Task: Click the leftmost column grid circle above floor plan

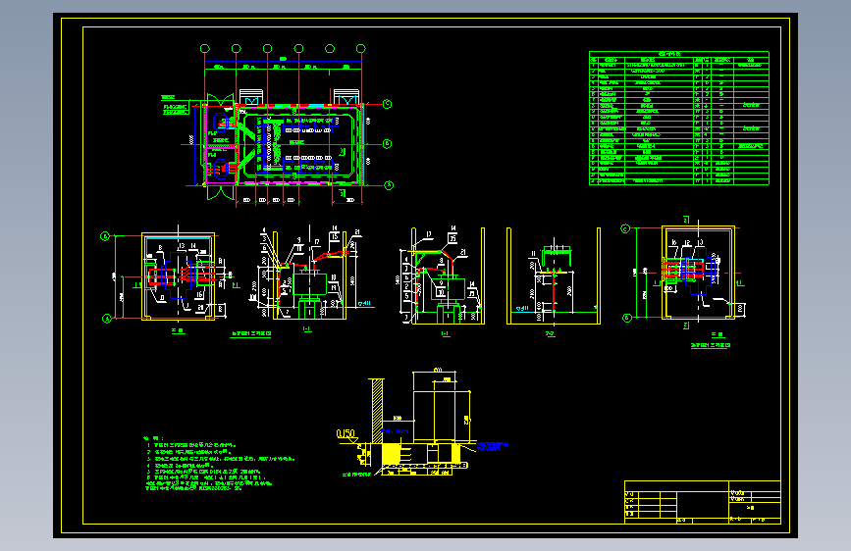Action: [204, 49]
